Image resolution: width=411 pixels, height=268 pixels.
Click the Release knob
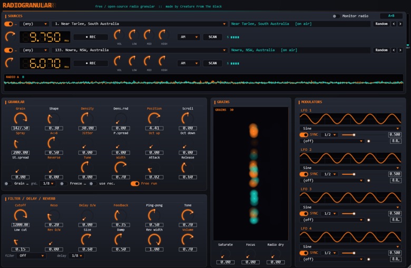[x=188, y=167]
